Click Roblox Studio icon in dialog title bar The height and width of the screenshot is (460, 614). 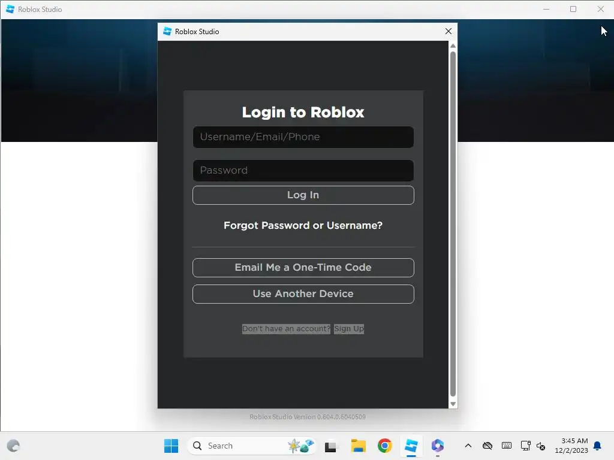(x=167, y=31)
